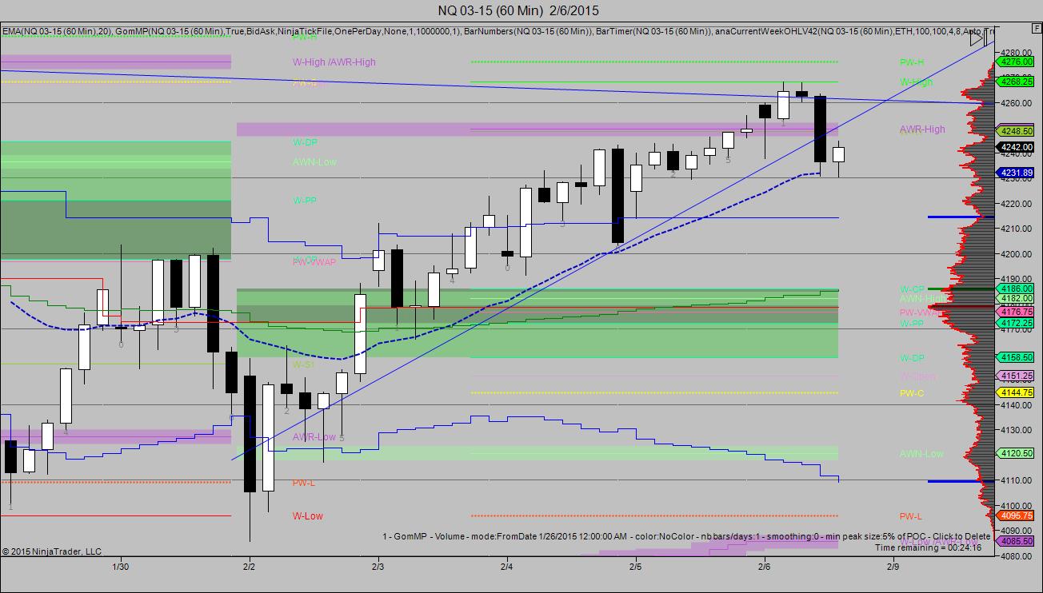This screenshot has width=1043, height=593.
Task: Click the 'PW-C' yellow level label
Action: 911,393
